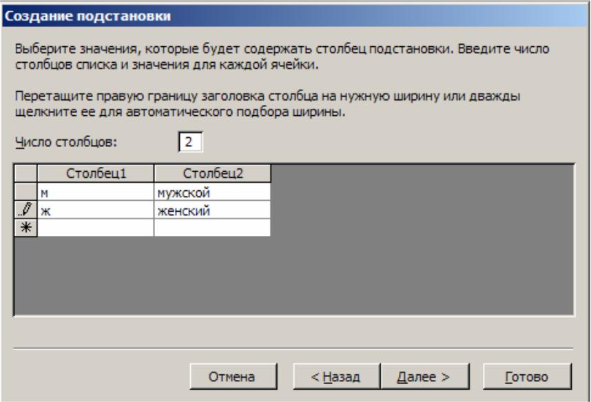
Task: Proceed with the Далее button
Action: click(x=425, y=376)
